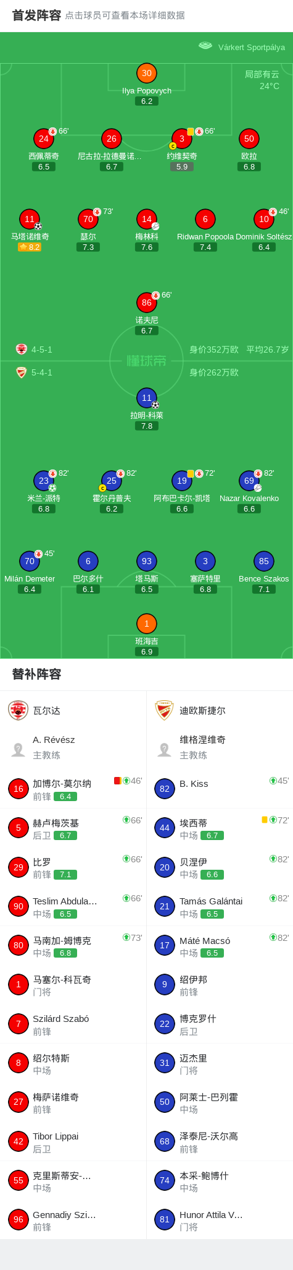Select substitute 44 埃西蒂 with yellow card
293x1270 pixels.
click(220, 828)
